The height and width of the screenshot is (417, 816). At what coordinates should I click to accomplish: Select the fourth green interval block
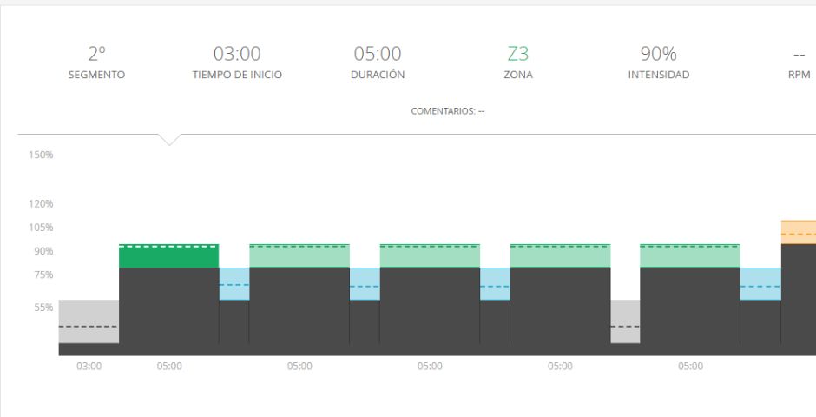[561, 255]
